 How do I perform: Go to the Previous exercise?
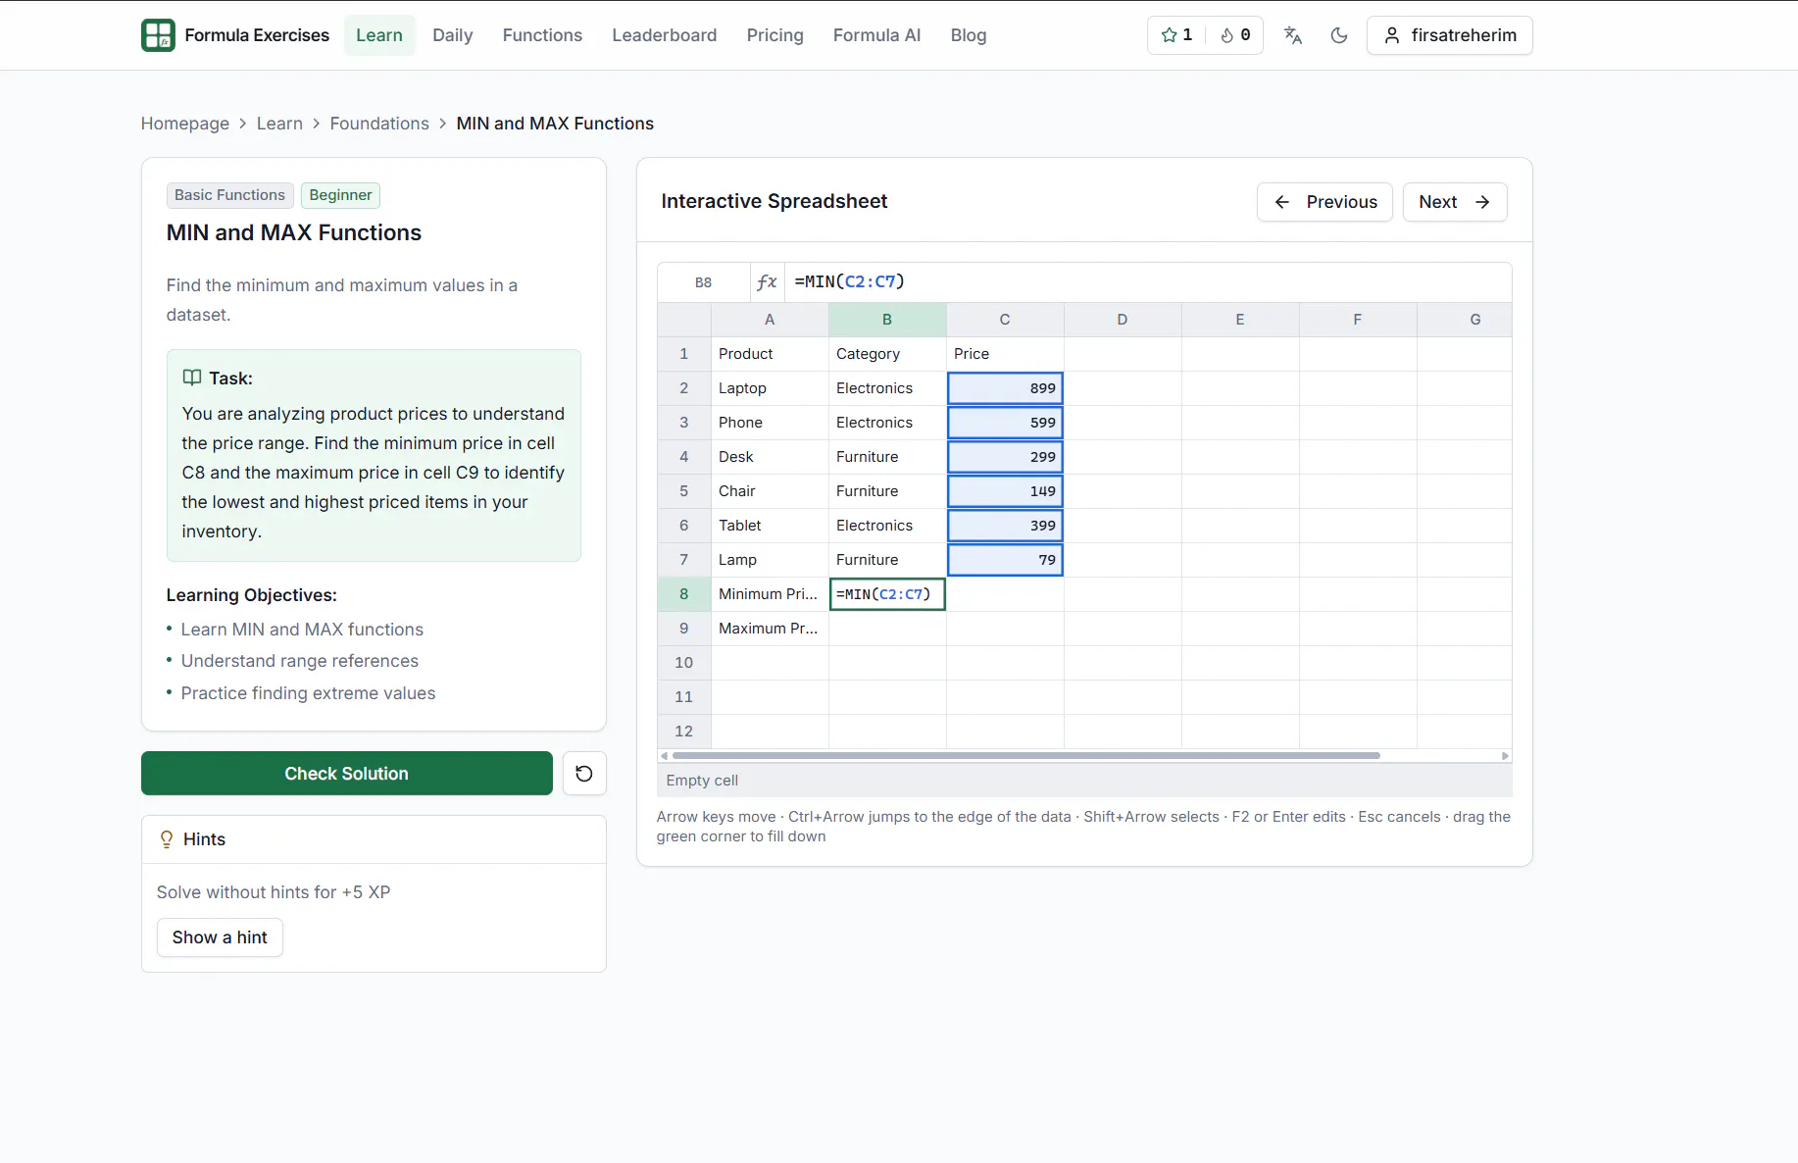coord(1324,202)
